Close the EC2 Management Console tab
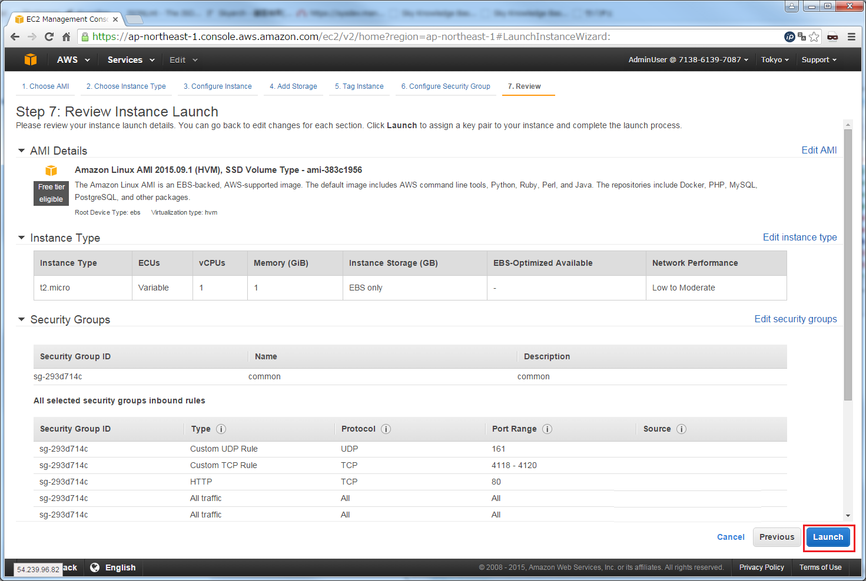The height and width of the screenshot is (581, 866). (115, 19)
